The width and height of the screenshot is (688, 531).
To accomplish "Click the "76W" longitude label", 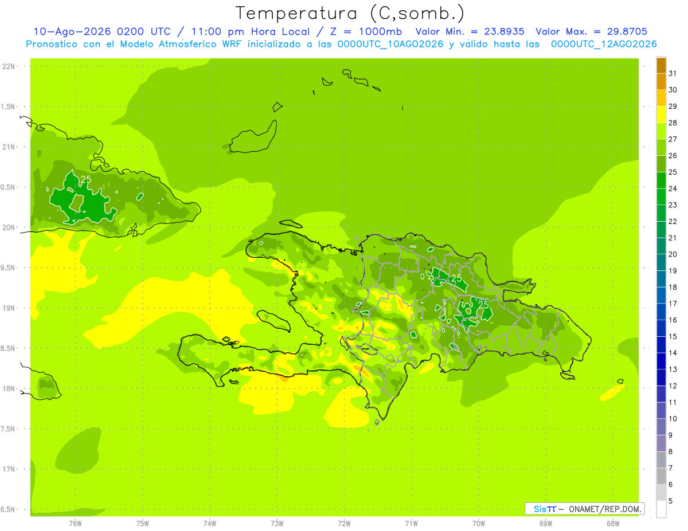I will point(75,524).
